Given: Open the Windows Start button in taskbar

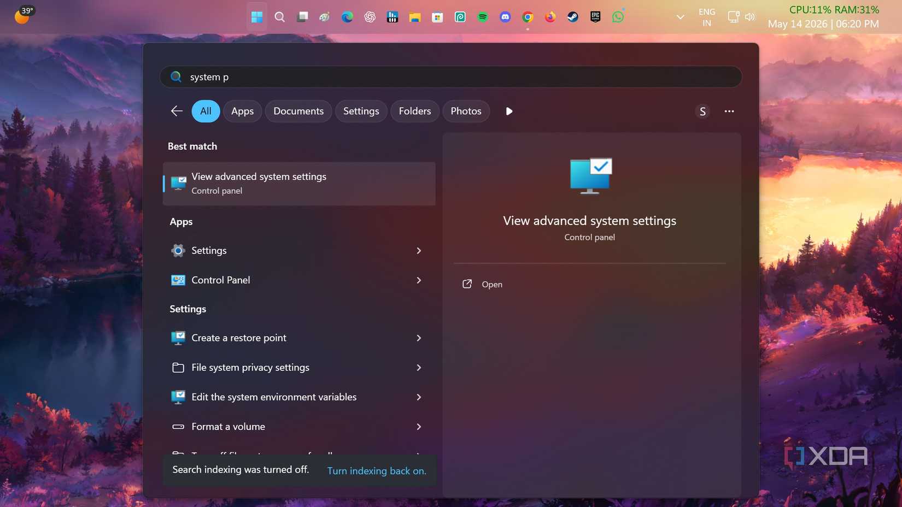Looking at the screenshot, I should (257, 17).
